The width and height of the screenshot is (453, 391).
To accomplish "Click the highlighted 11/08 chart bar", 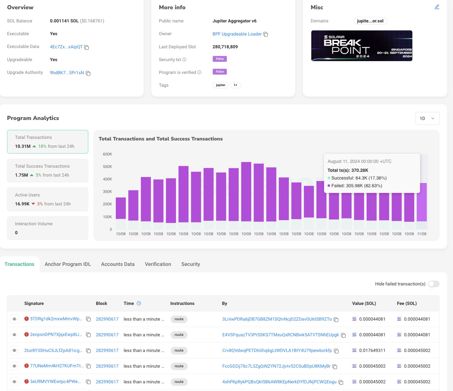I will (422, 206).
